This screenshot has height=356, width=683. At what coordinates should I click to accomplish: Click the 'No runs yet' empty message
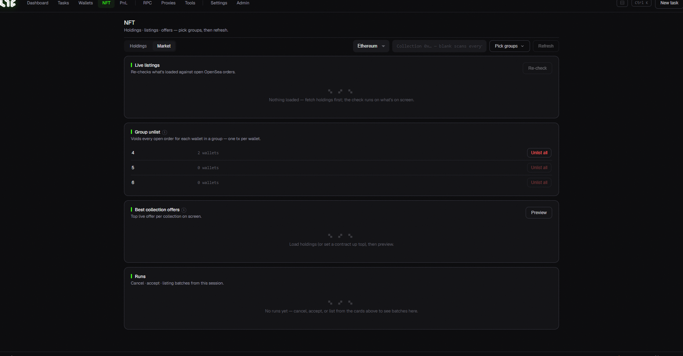tap(341, 311)
